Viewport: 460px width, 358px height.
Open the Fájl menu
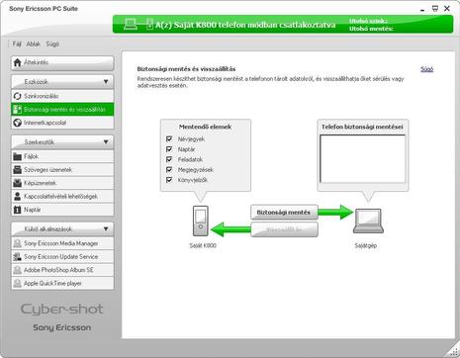point(17,44)
